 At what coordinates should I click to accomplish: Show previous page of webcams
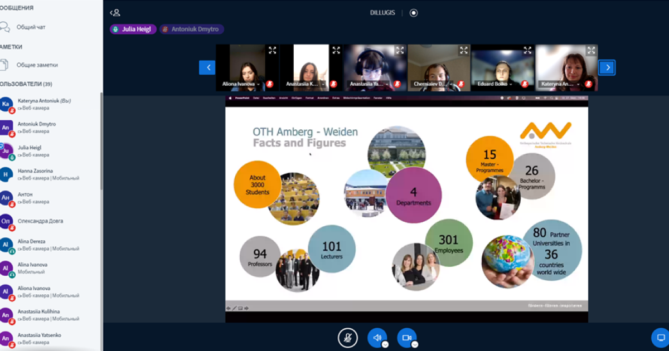(207, 67)
